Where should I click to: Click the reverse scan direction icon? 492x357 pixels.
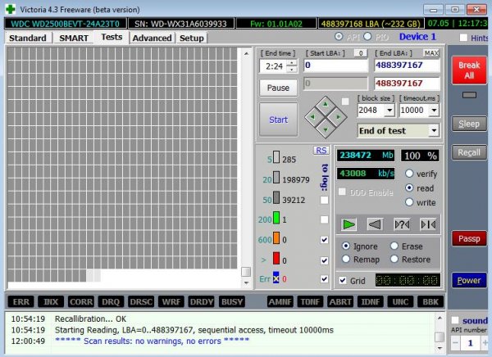point(375,224)
